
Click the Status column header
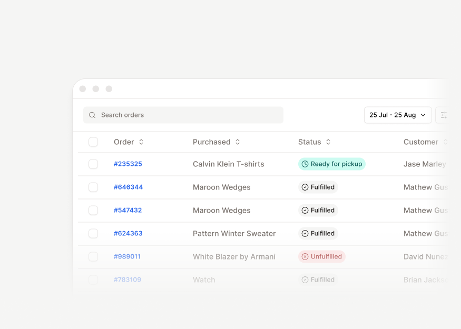click(x=310, y=142)
